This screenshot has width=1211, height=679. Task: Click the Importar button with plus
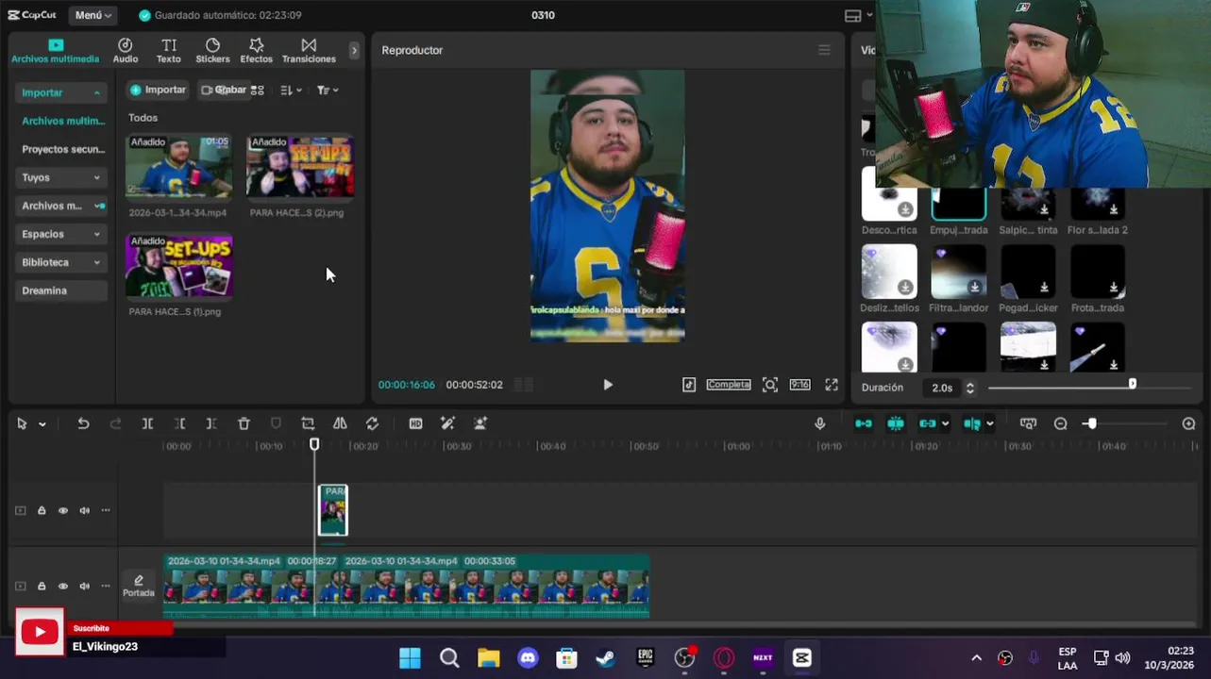tap(158, 90)
